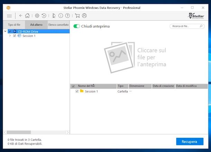This screenshot has width=211, height=152.
Task: Open the shopping cart icon
Action: (77, 16)
